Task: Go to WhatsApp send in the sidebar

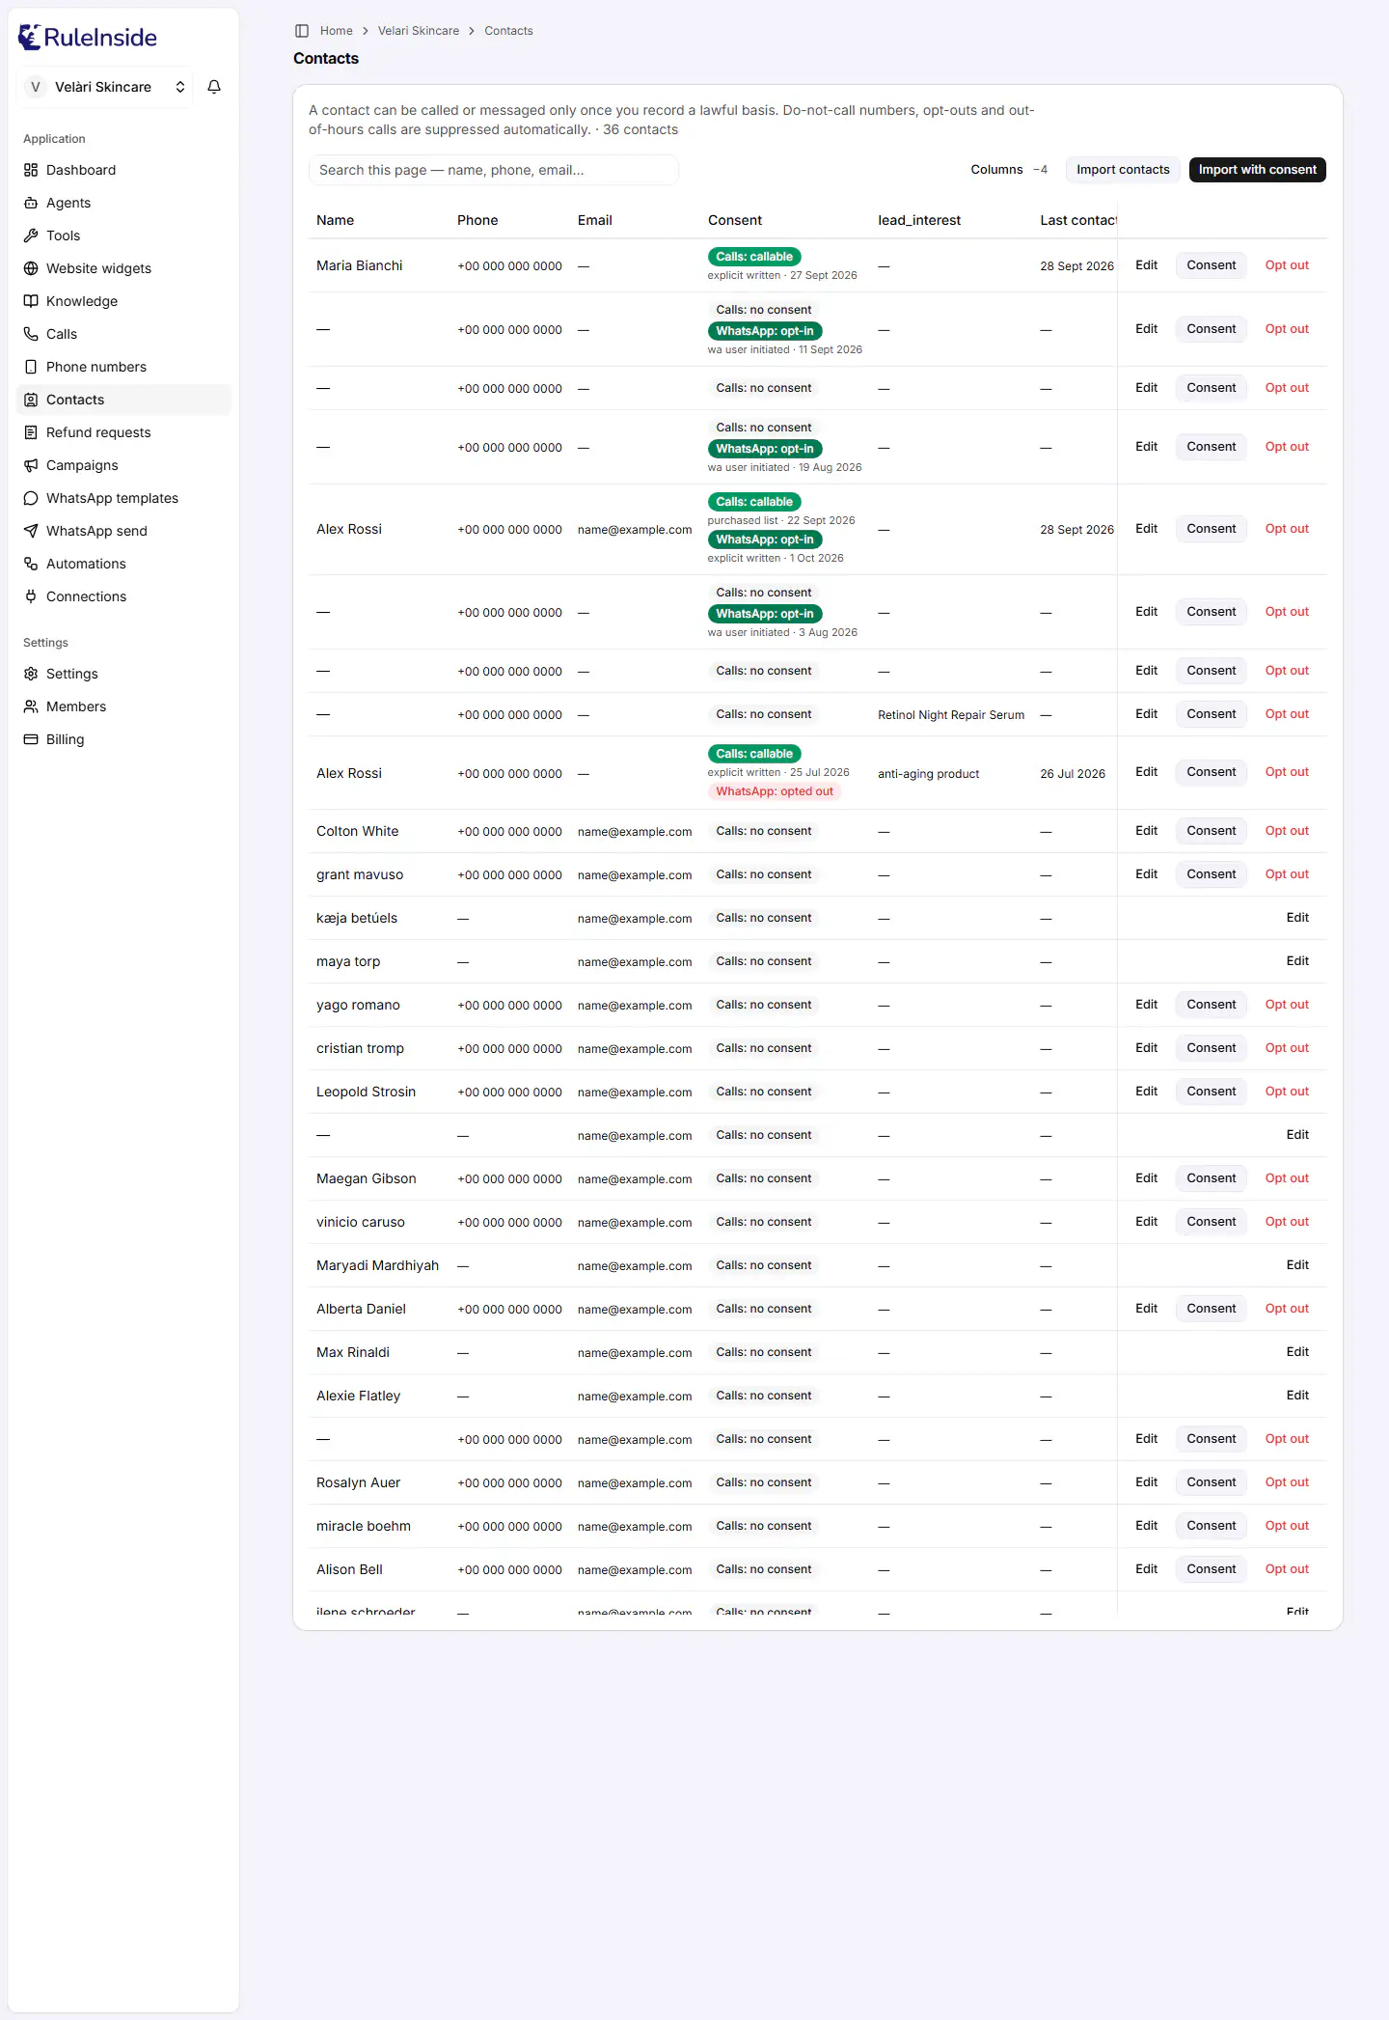Action: [x=123, y=531]
